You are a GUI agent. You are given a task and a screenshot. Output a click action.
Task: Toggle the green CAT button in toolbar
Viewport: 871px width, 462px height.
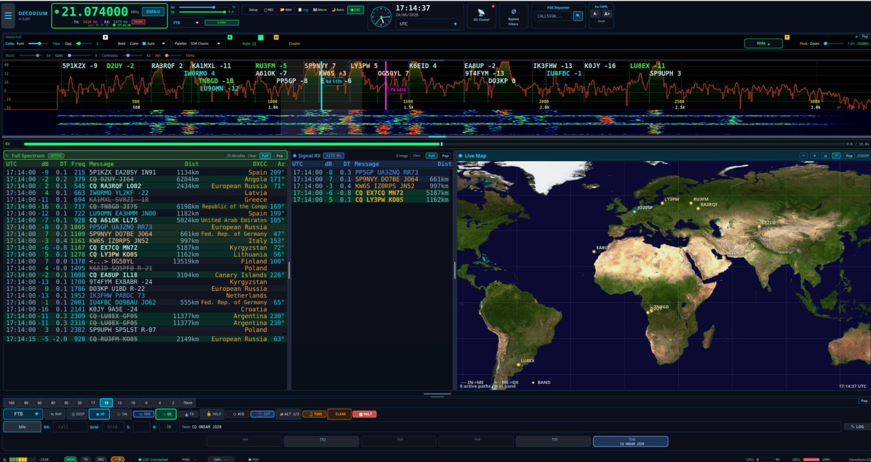tap(355, 10)
